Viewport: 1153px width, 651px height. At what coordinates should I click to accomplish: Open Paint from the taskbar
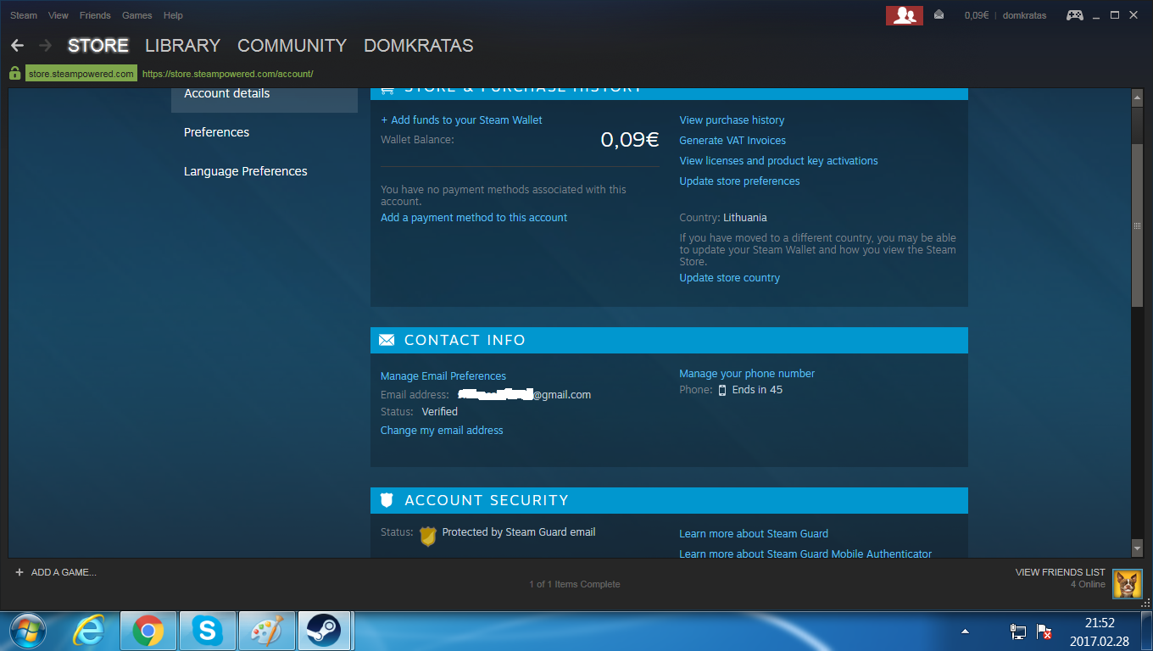coord(266,631)
